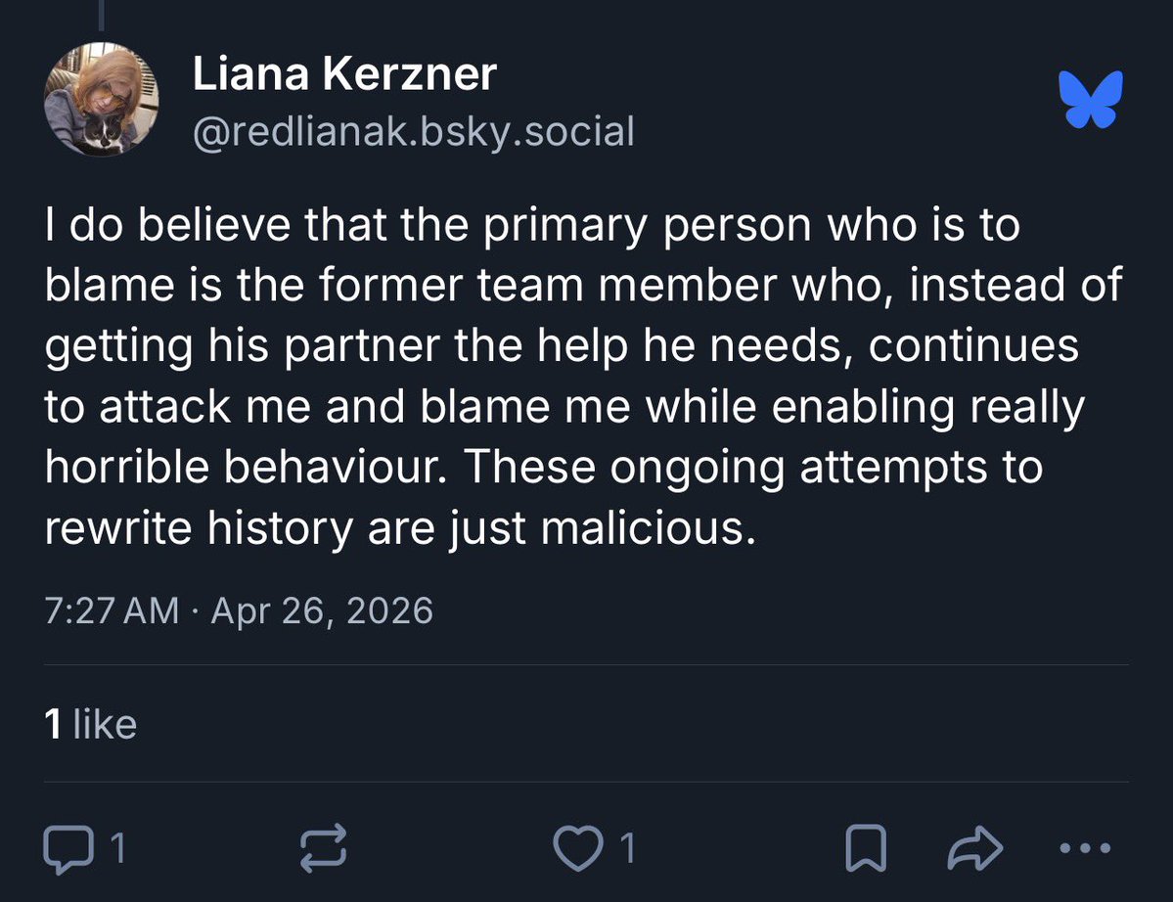View who liked via "1 like"
Image resolution: width=1173 pixels, height=902 pixels.
[x=91, y=724]
